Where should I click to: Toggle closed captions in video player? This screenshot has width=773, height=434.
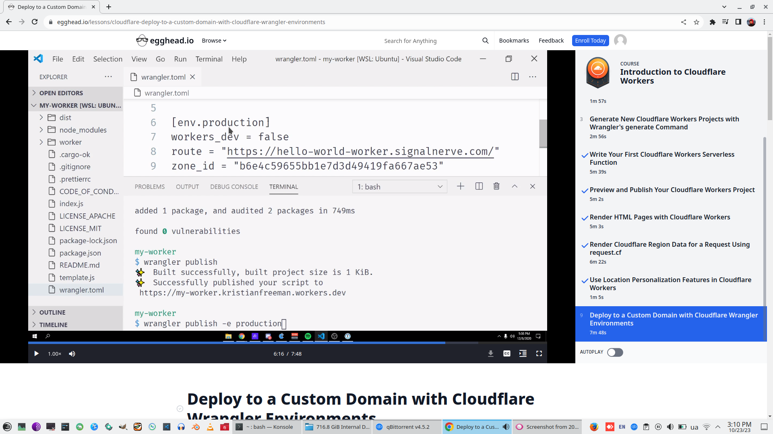[x=507, y=354]
